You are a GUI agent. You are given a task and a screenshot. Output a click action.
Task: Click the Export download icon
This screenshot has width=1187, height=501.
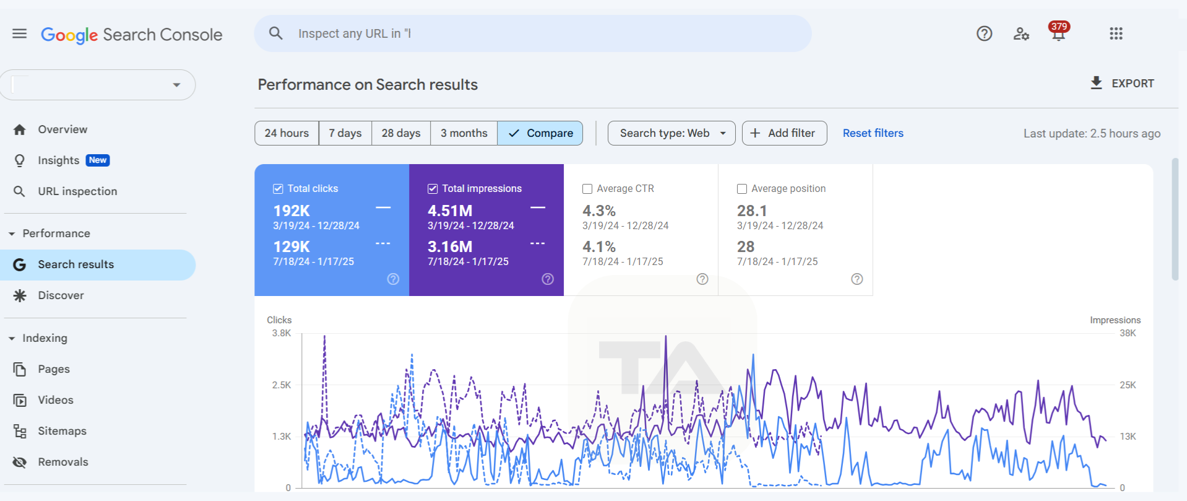point(1096,83)
